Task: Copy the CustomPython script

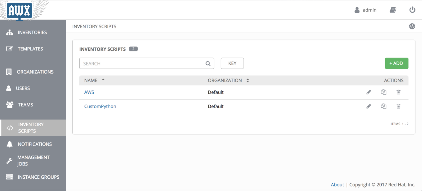Action: [x=383, y=106]
